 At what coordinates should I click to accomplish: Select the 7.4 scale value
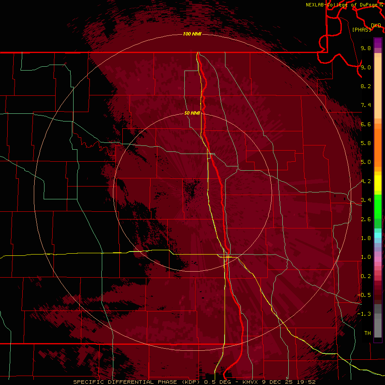[x=366, y=105]
